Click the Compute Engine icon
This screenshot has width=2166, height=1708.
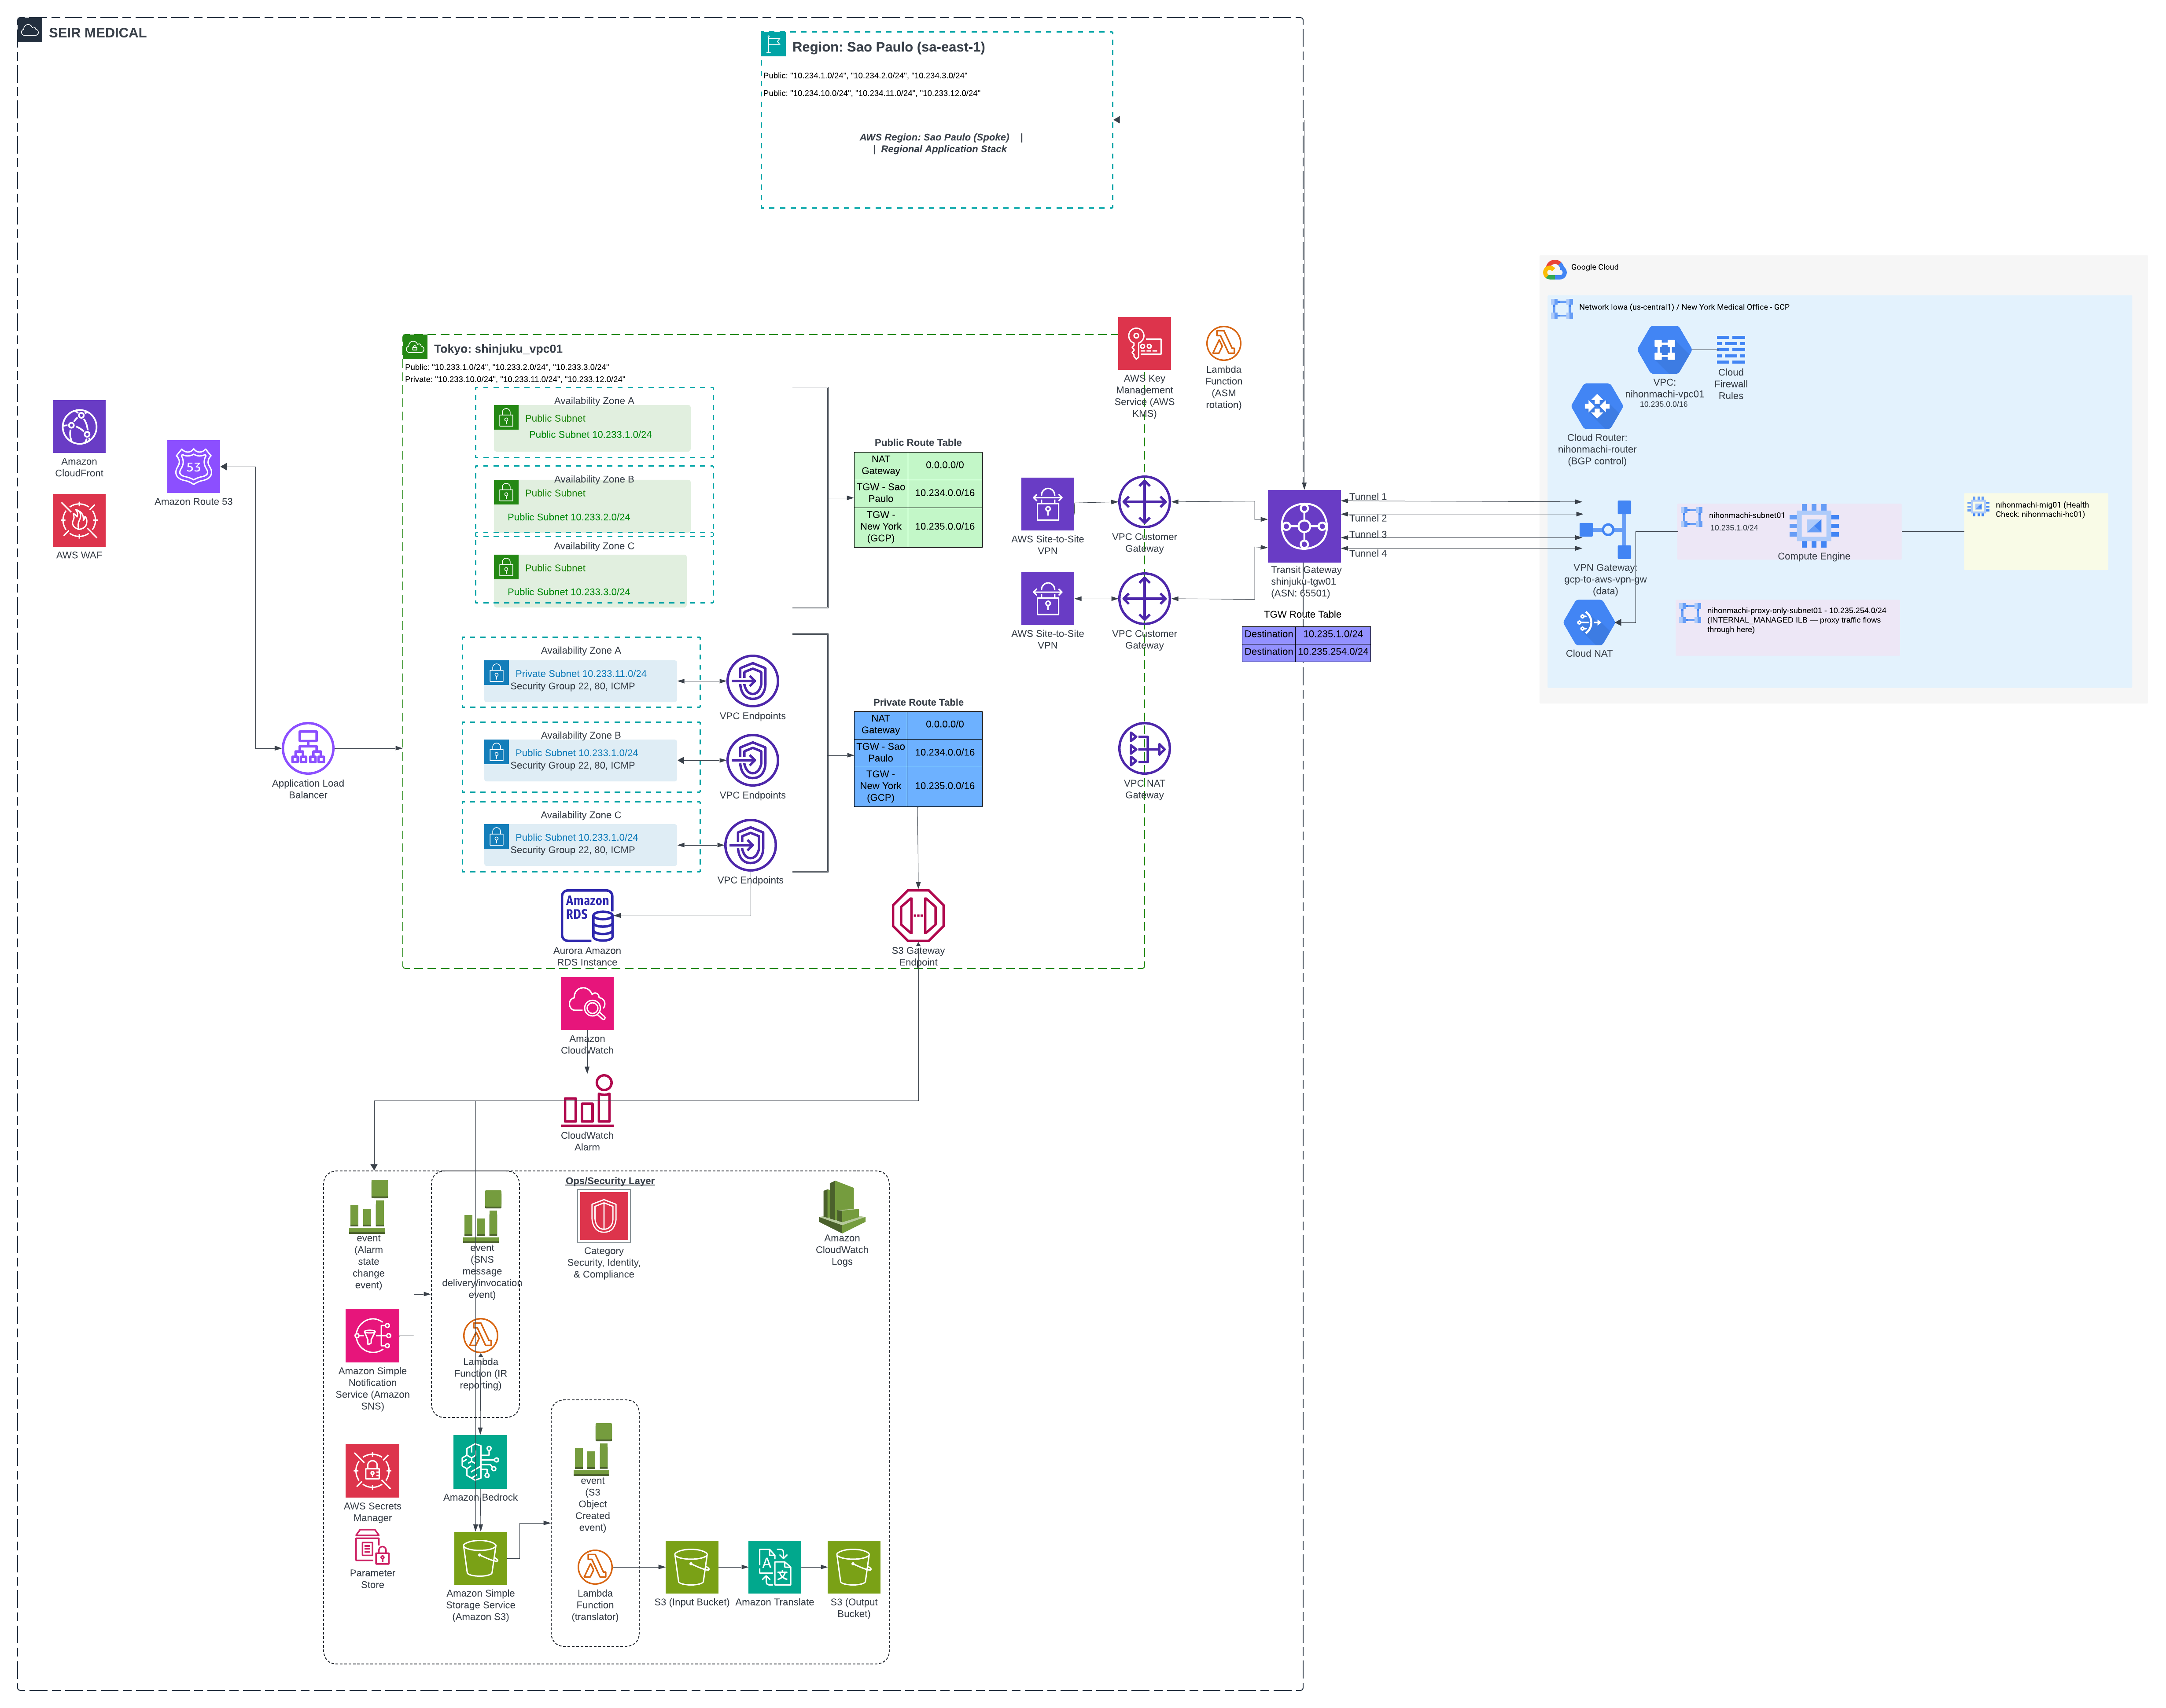1814,525
